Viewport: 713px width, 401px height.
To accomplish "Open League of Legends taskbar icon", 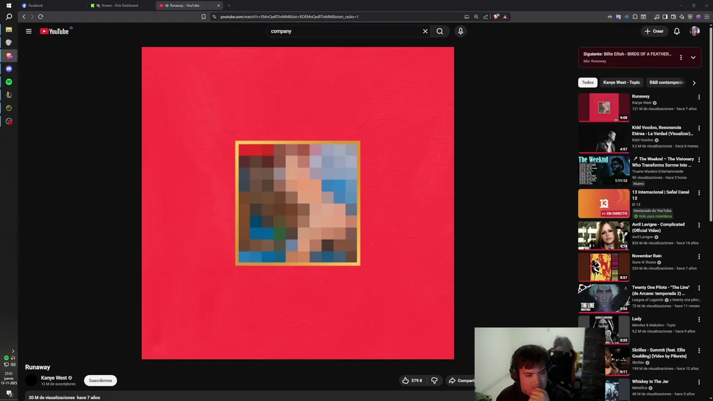I will pyautogui.click(x=8, y=95).
